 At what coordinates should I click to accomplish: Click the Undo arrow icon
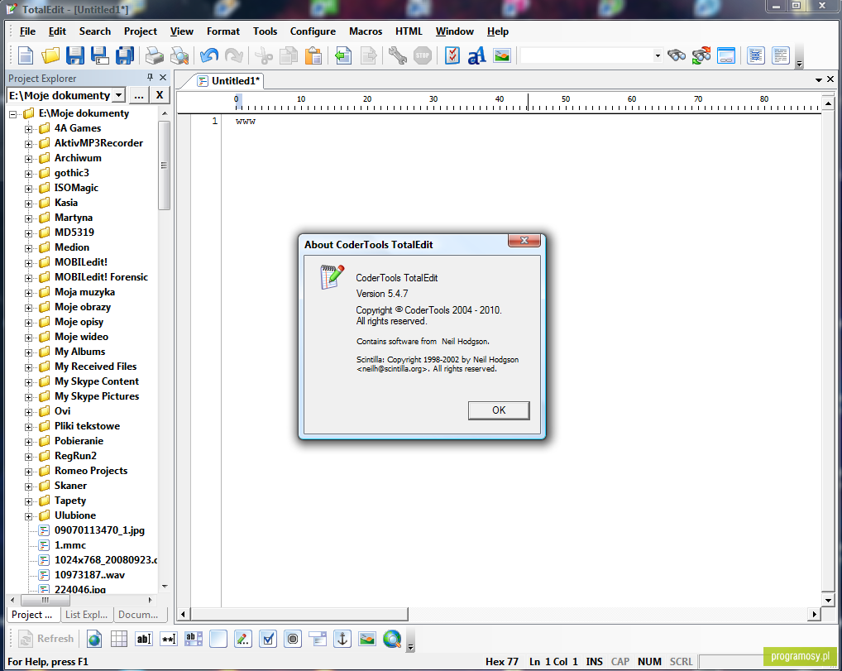coord(209,55)
